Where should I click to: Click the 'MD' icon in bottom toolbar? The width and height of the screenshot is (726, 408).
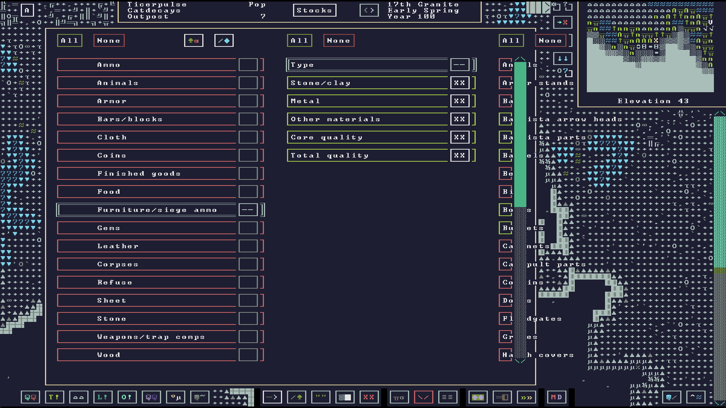(x=557, y=397)
